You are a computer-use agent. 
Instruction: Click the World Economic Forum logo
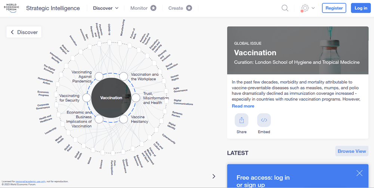12,8
